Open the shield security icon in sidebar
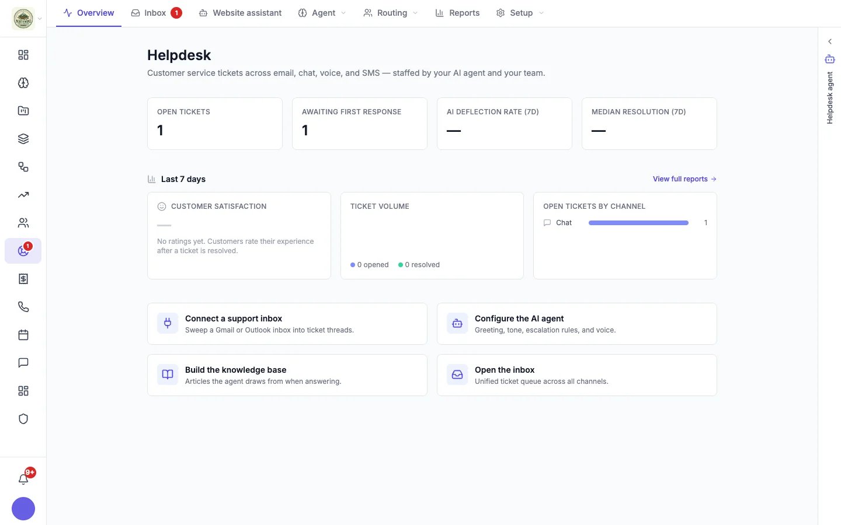 coord(23,419)
